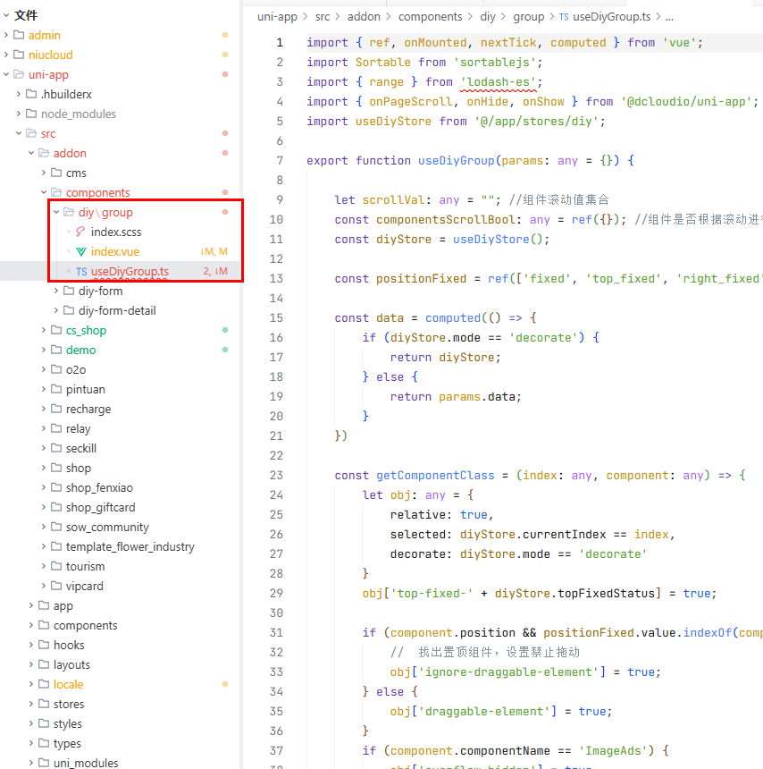Open the shop_fenxiao folder
This screenshot has height=769, width=763.
[x=99, y=488]
